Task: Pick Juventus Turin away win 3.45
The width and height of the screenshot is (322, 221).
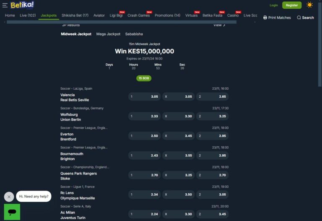Action: click(212, 214)
